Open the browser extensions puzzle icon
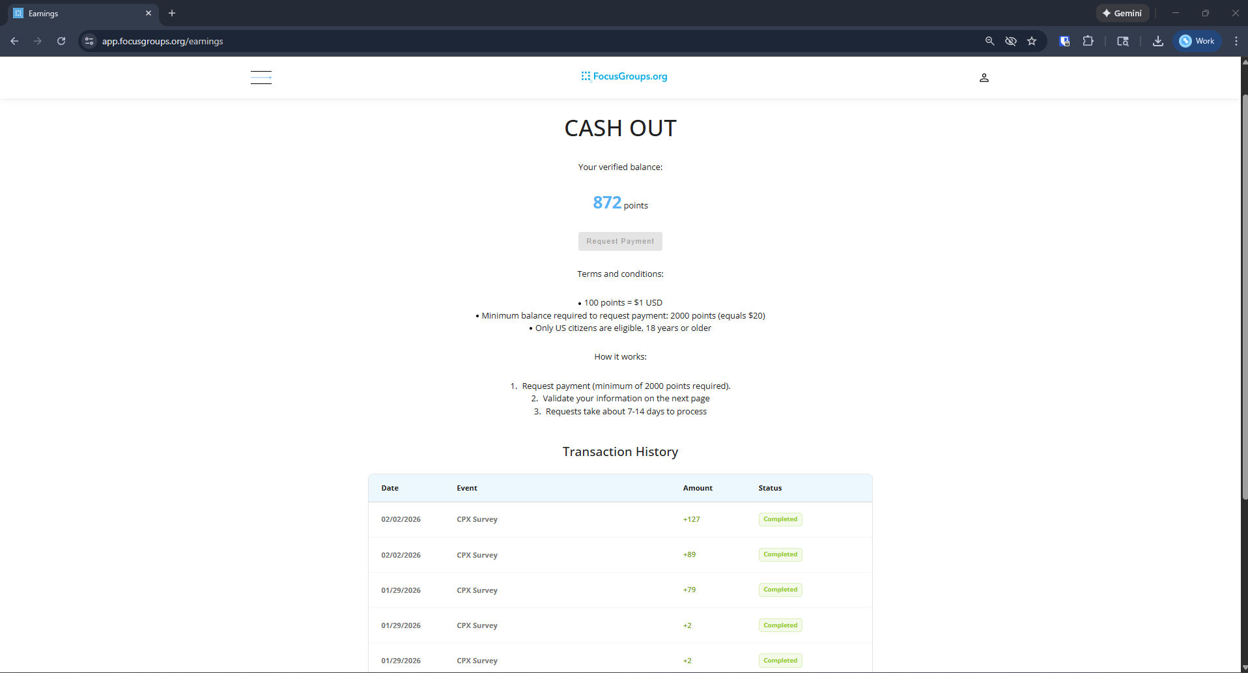1248x673 pixels. click(1088, 41)
